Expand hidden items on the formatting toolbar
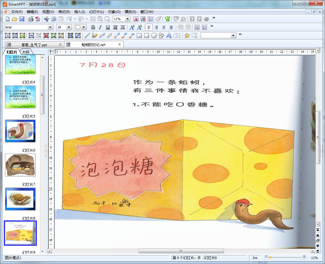This screenshot has height=264, width=325. tap(212, 26)
